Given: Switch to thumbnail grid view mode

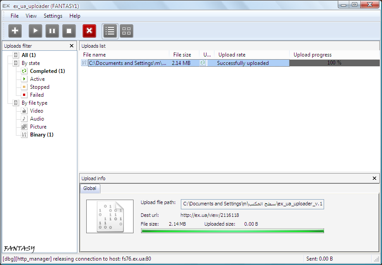Looking at the screenshot, I should (126, 31).
